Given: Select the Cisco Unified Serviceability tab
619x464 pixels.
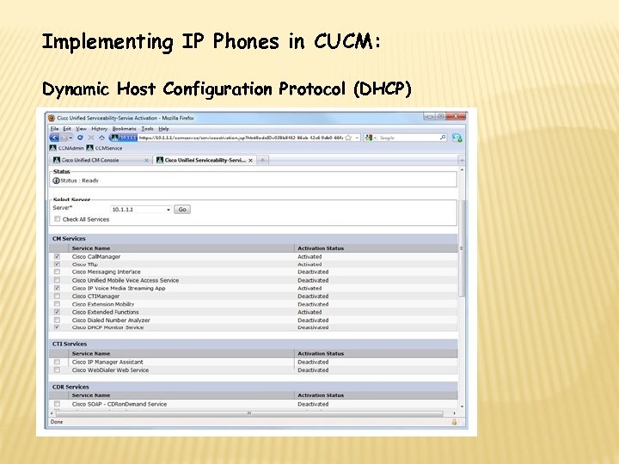Looking at the screenshot, I should tap(205, 160).
